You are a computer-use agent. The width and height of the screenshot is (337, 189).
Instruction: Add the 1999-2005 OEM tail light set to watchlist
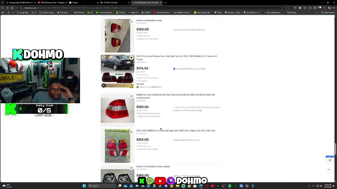(131, 132)
